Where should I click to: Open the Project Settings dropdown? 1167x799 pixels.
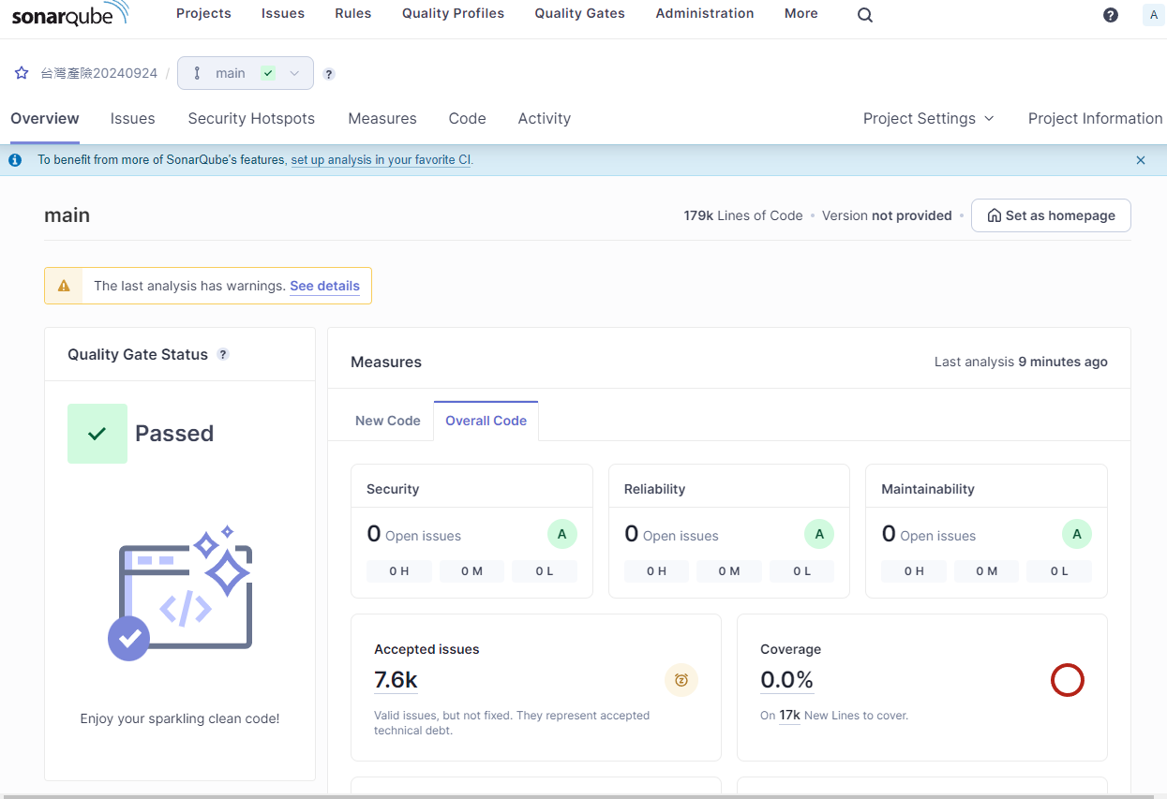tap(928, 118)
